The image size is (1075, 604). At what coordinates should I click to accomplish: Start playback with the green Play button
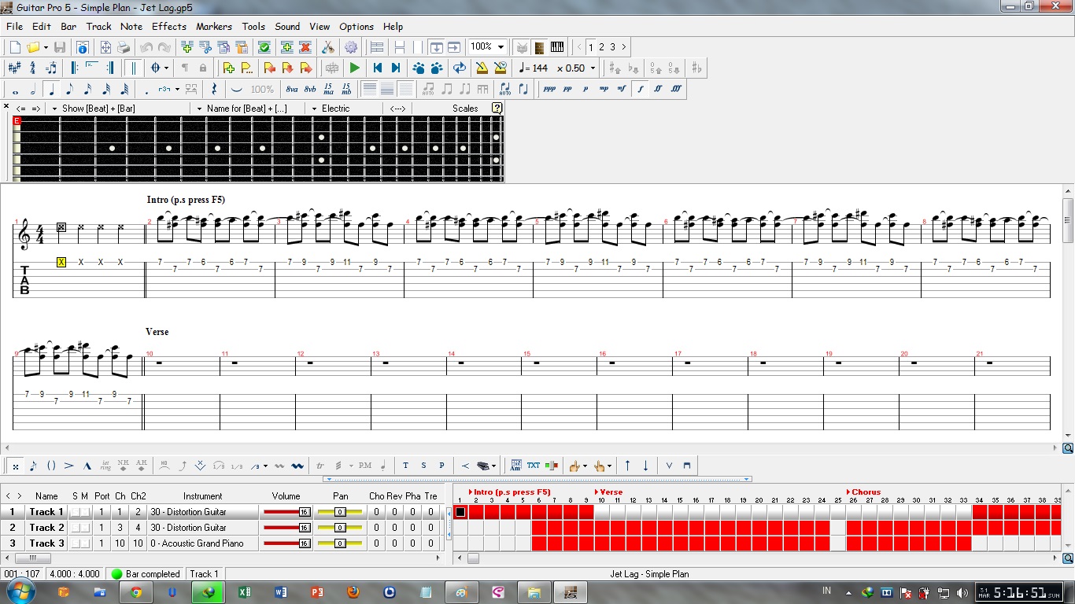pos(354,68)
